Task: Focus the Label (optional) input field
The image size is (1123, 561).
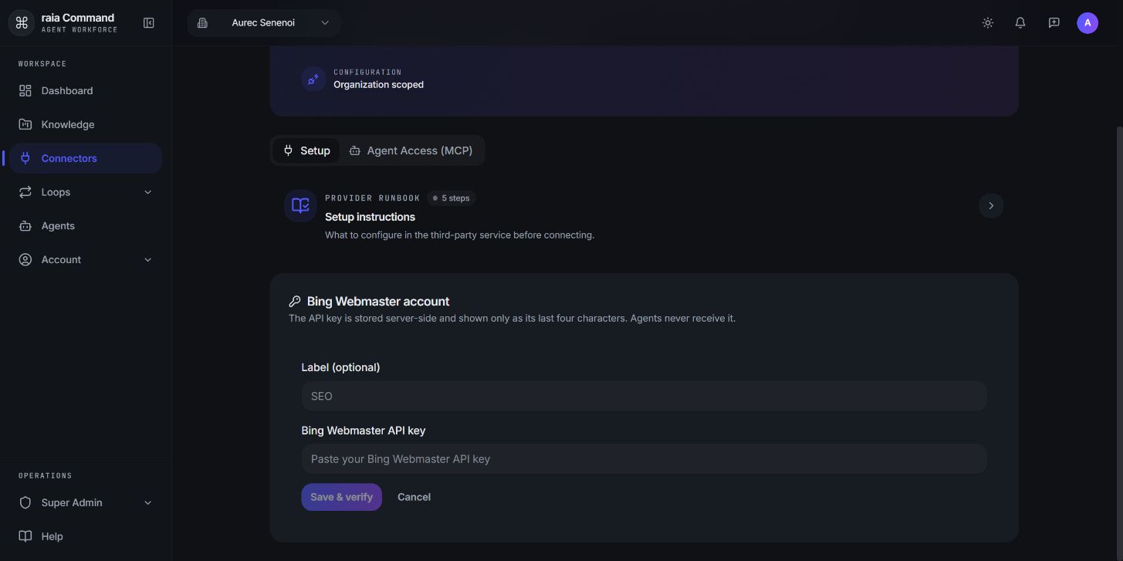Action: (x=644, y=396)
